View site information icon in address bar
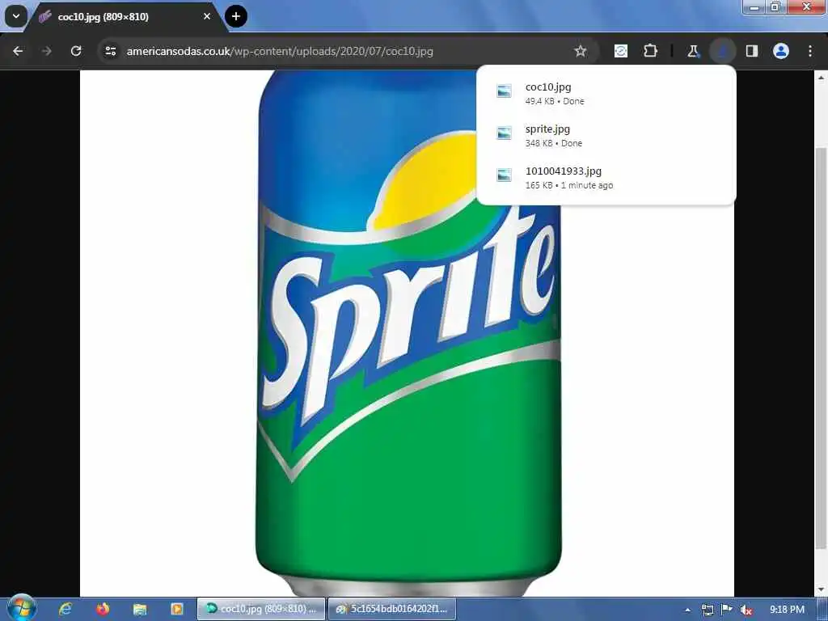The image size is (828, 621). click(x=110, y=51)
